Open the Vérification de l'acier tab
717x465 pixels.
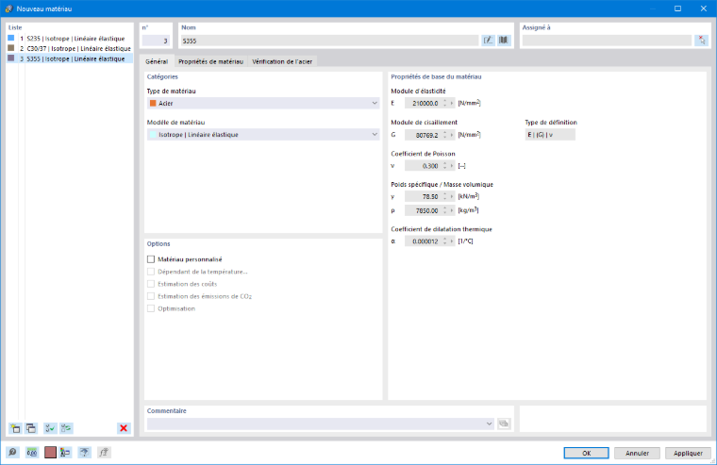pyautogui.click(x=282, y=61)
